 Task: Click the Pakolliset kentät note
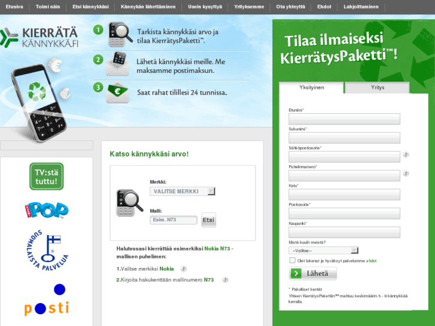[305, 289]
